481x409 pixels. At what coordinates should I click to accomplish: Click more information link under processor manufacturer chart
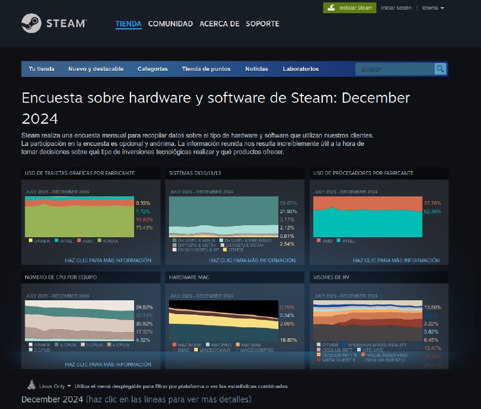pyautogui.click(x=396, y=260)
